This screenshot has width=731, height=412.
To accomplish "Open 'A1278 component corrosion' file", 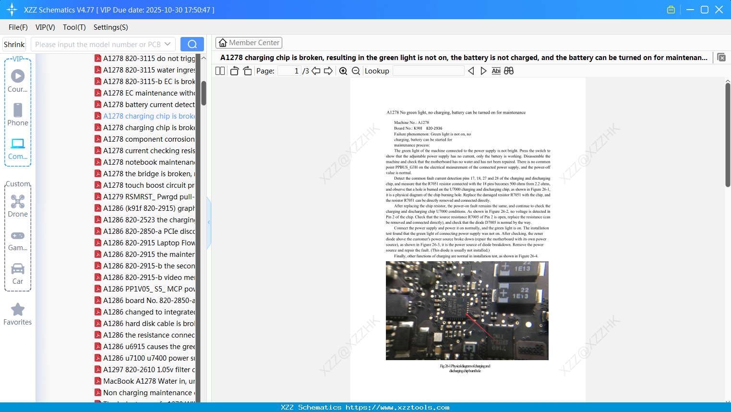I will coord(145,139).
